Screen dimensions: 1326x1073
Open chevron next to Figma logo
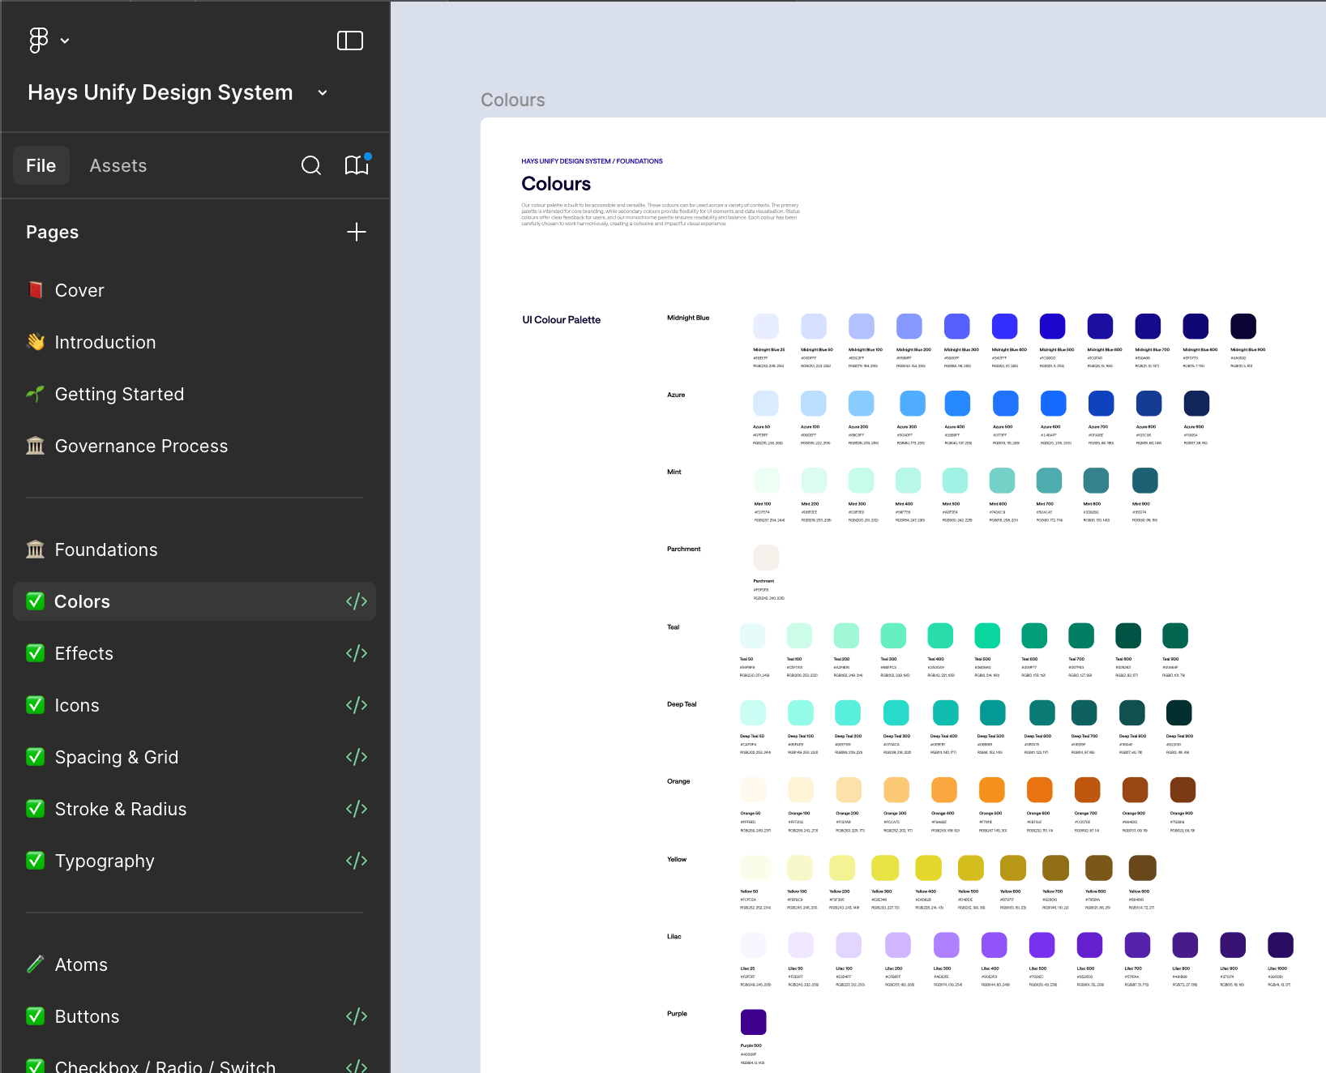(x=65, y=41)
